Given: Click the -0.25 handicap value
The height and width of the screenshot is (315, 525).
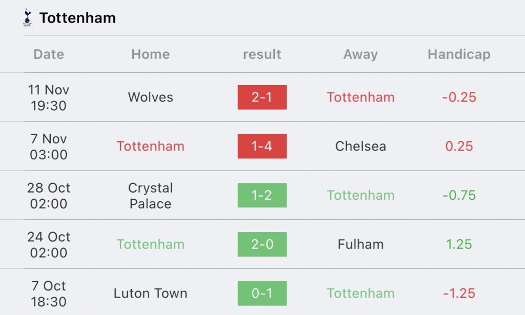Looking at the screenshot, I should coord(459,97).
